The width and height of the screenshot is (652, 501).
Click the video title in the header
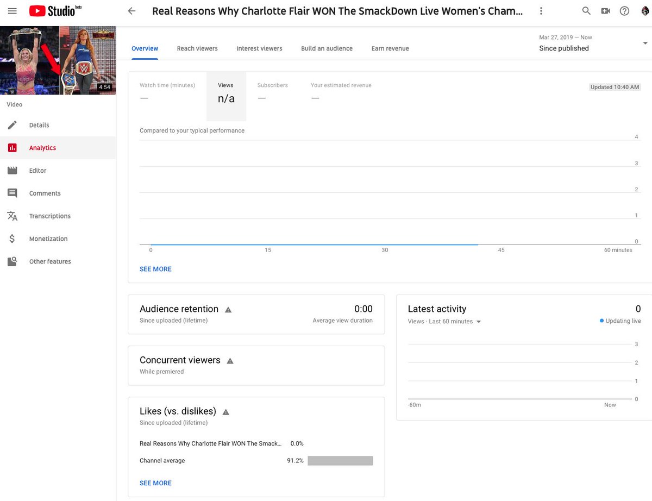[x=337, y=11]
